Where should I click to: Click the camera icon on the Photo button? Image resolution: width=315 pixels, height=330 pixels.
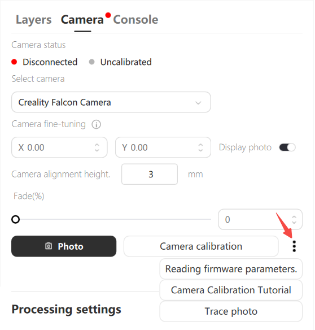pyautogui.click(x=49, y=246)
